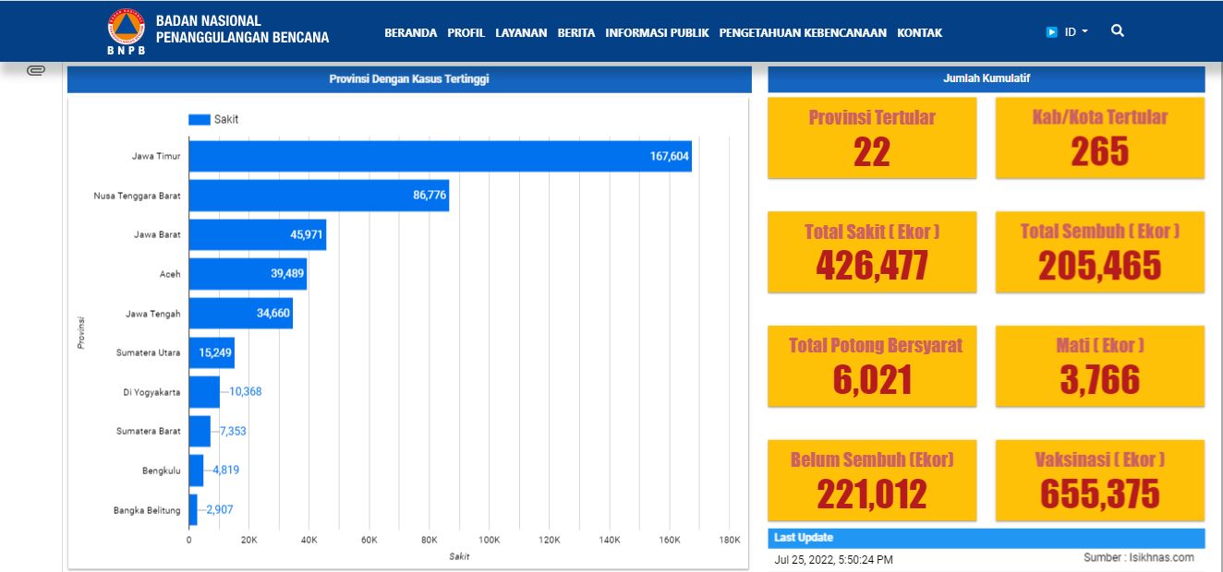Click the Total Sembuh (Ekor) card
Screen dimensions: 1223x572
(x=1100, y=252)
